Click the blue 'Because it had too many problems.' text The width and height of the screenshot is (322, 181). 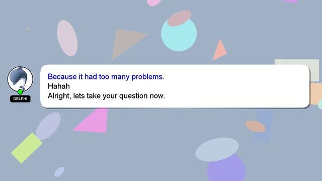pos(106,76)
